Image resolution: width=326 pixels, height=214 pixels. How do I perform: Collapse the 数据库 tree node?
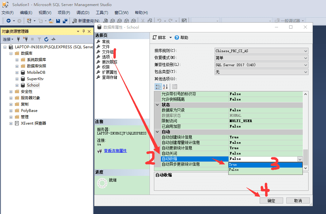click(x=11, y=53)
